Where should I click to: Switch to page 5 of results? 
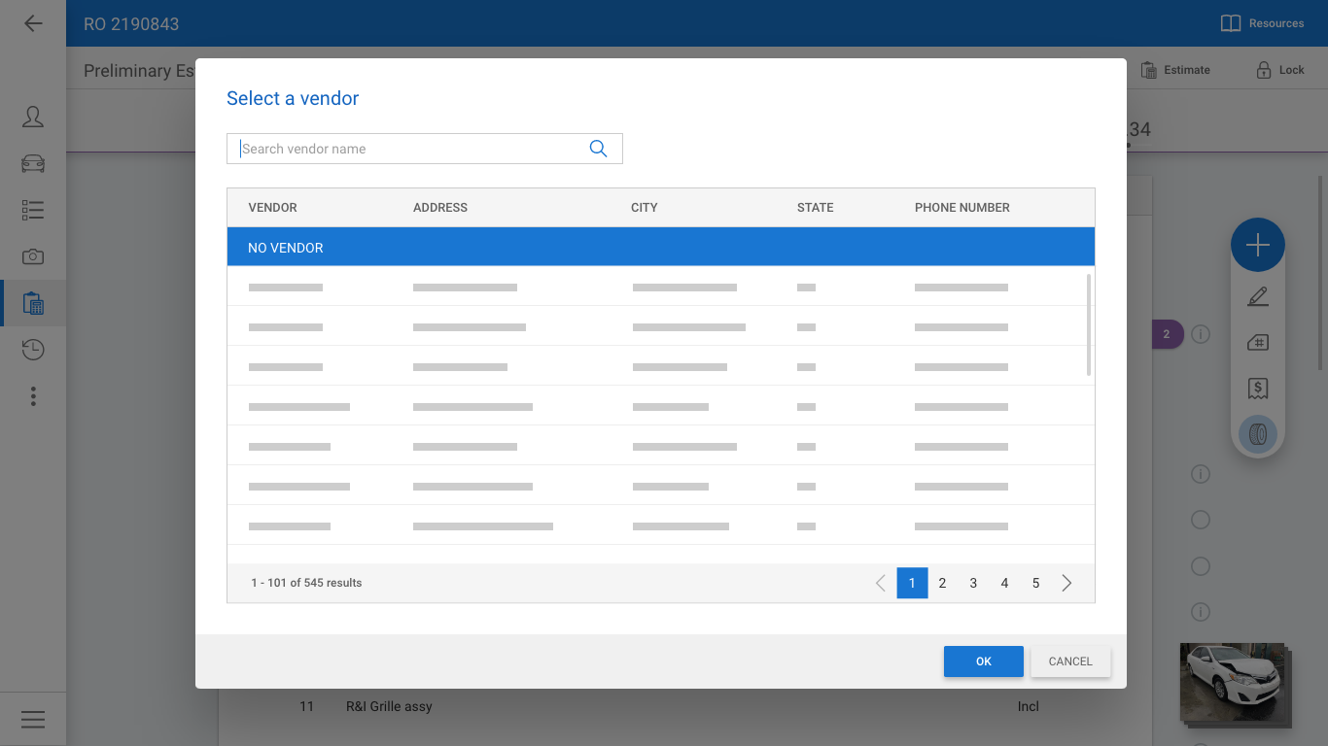[x=1035, y=583]
